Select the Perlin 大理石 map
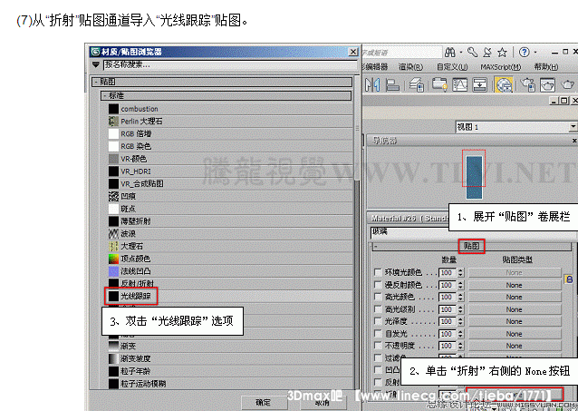 pos(142,121)
